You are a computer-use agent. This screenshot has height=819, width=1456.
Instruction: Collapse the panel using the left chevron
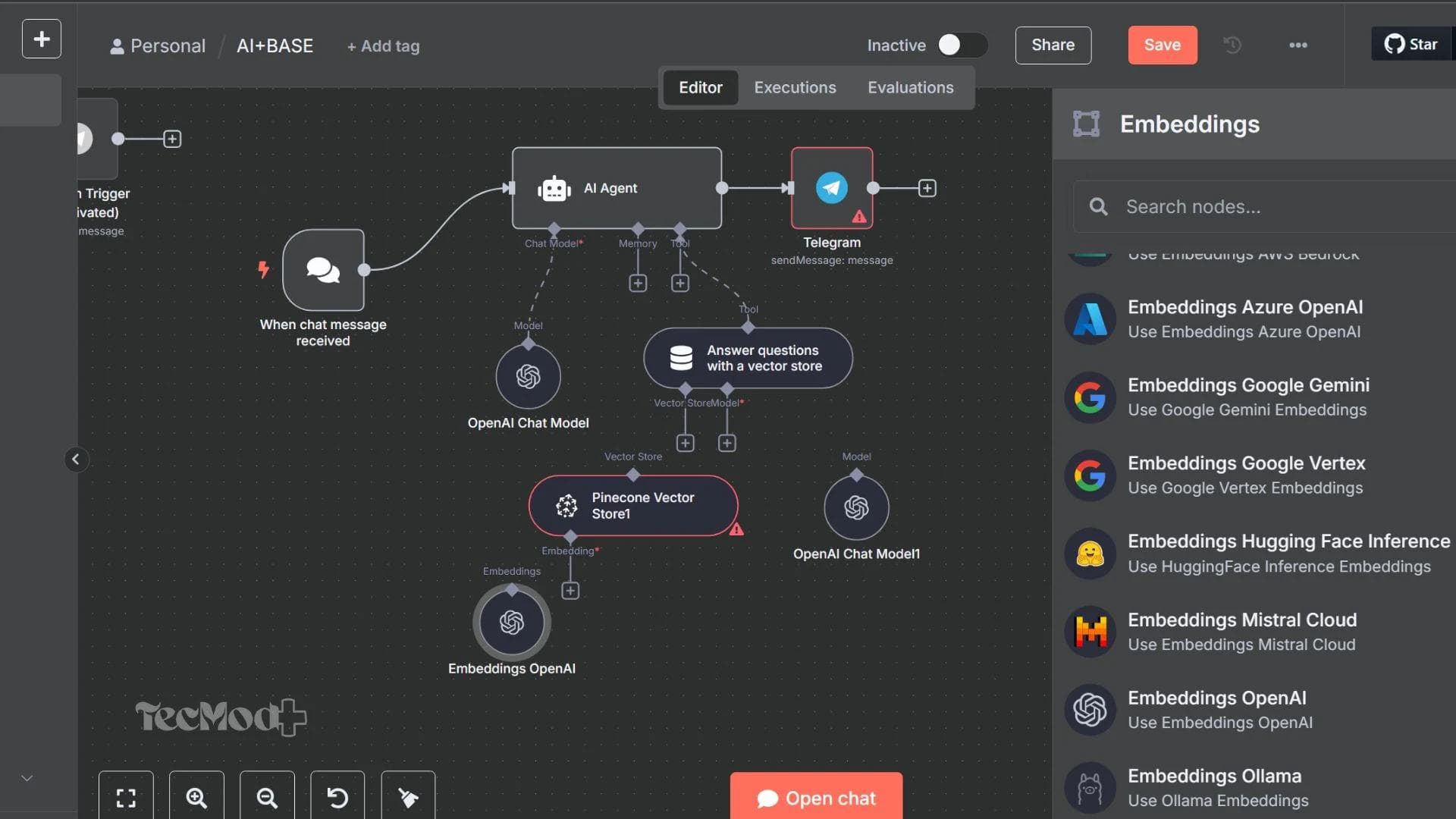pos(77,460)
